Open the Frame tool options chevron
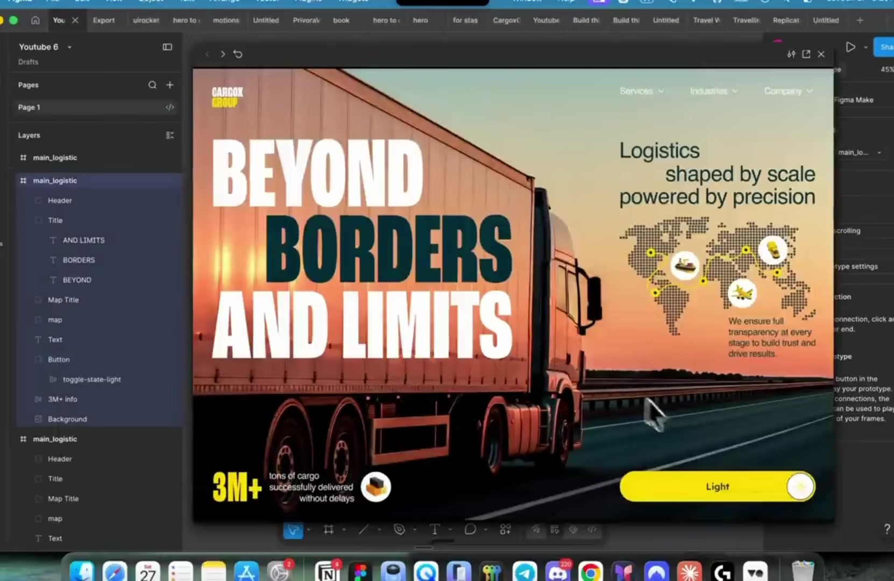 pos(344,530)
